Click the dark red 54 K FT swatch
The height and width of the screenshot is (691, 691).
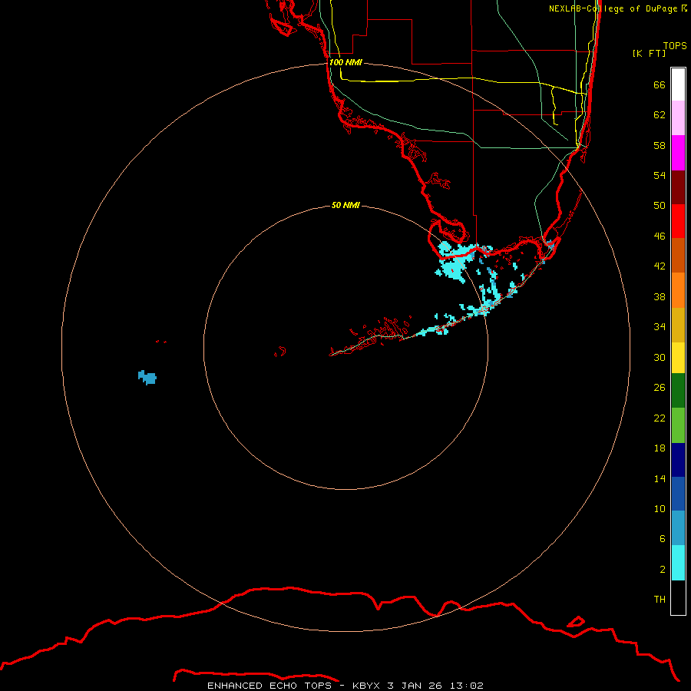pos(678,187)
